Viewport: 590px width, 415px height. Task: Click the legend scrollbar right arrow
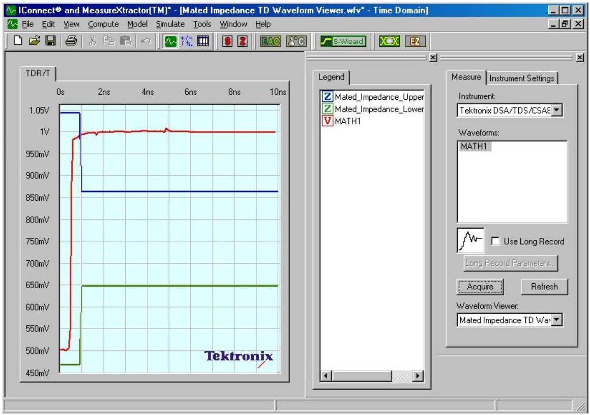point(417,375)
